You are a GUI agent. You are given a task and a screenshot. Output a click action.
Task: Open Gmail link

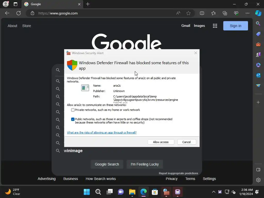pyautogui.click(x=186, y=26)
